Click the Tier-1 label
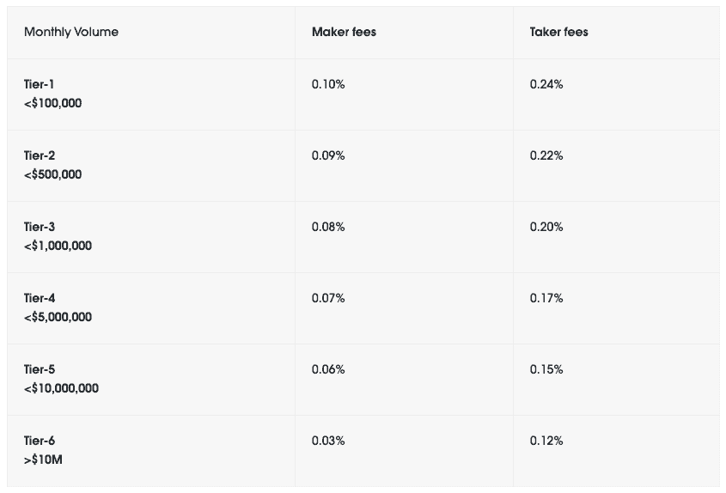This screenshot has height=493, width=726. 40,84
